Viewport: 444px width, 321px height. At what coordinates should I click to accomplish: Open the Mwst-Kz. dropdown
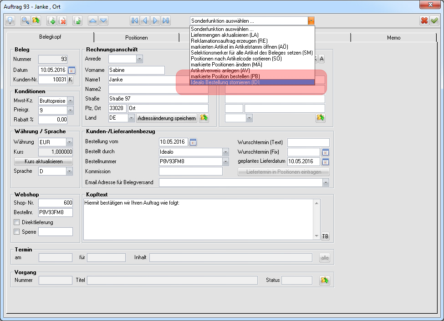click(x=71, y=101)
